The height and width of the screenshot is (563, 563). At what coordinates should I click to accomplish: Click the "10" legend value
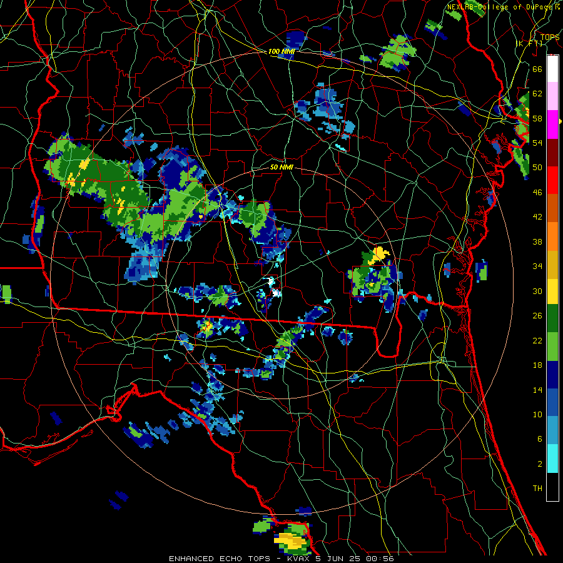(x=537, y=415)
